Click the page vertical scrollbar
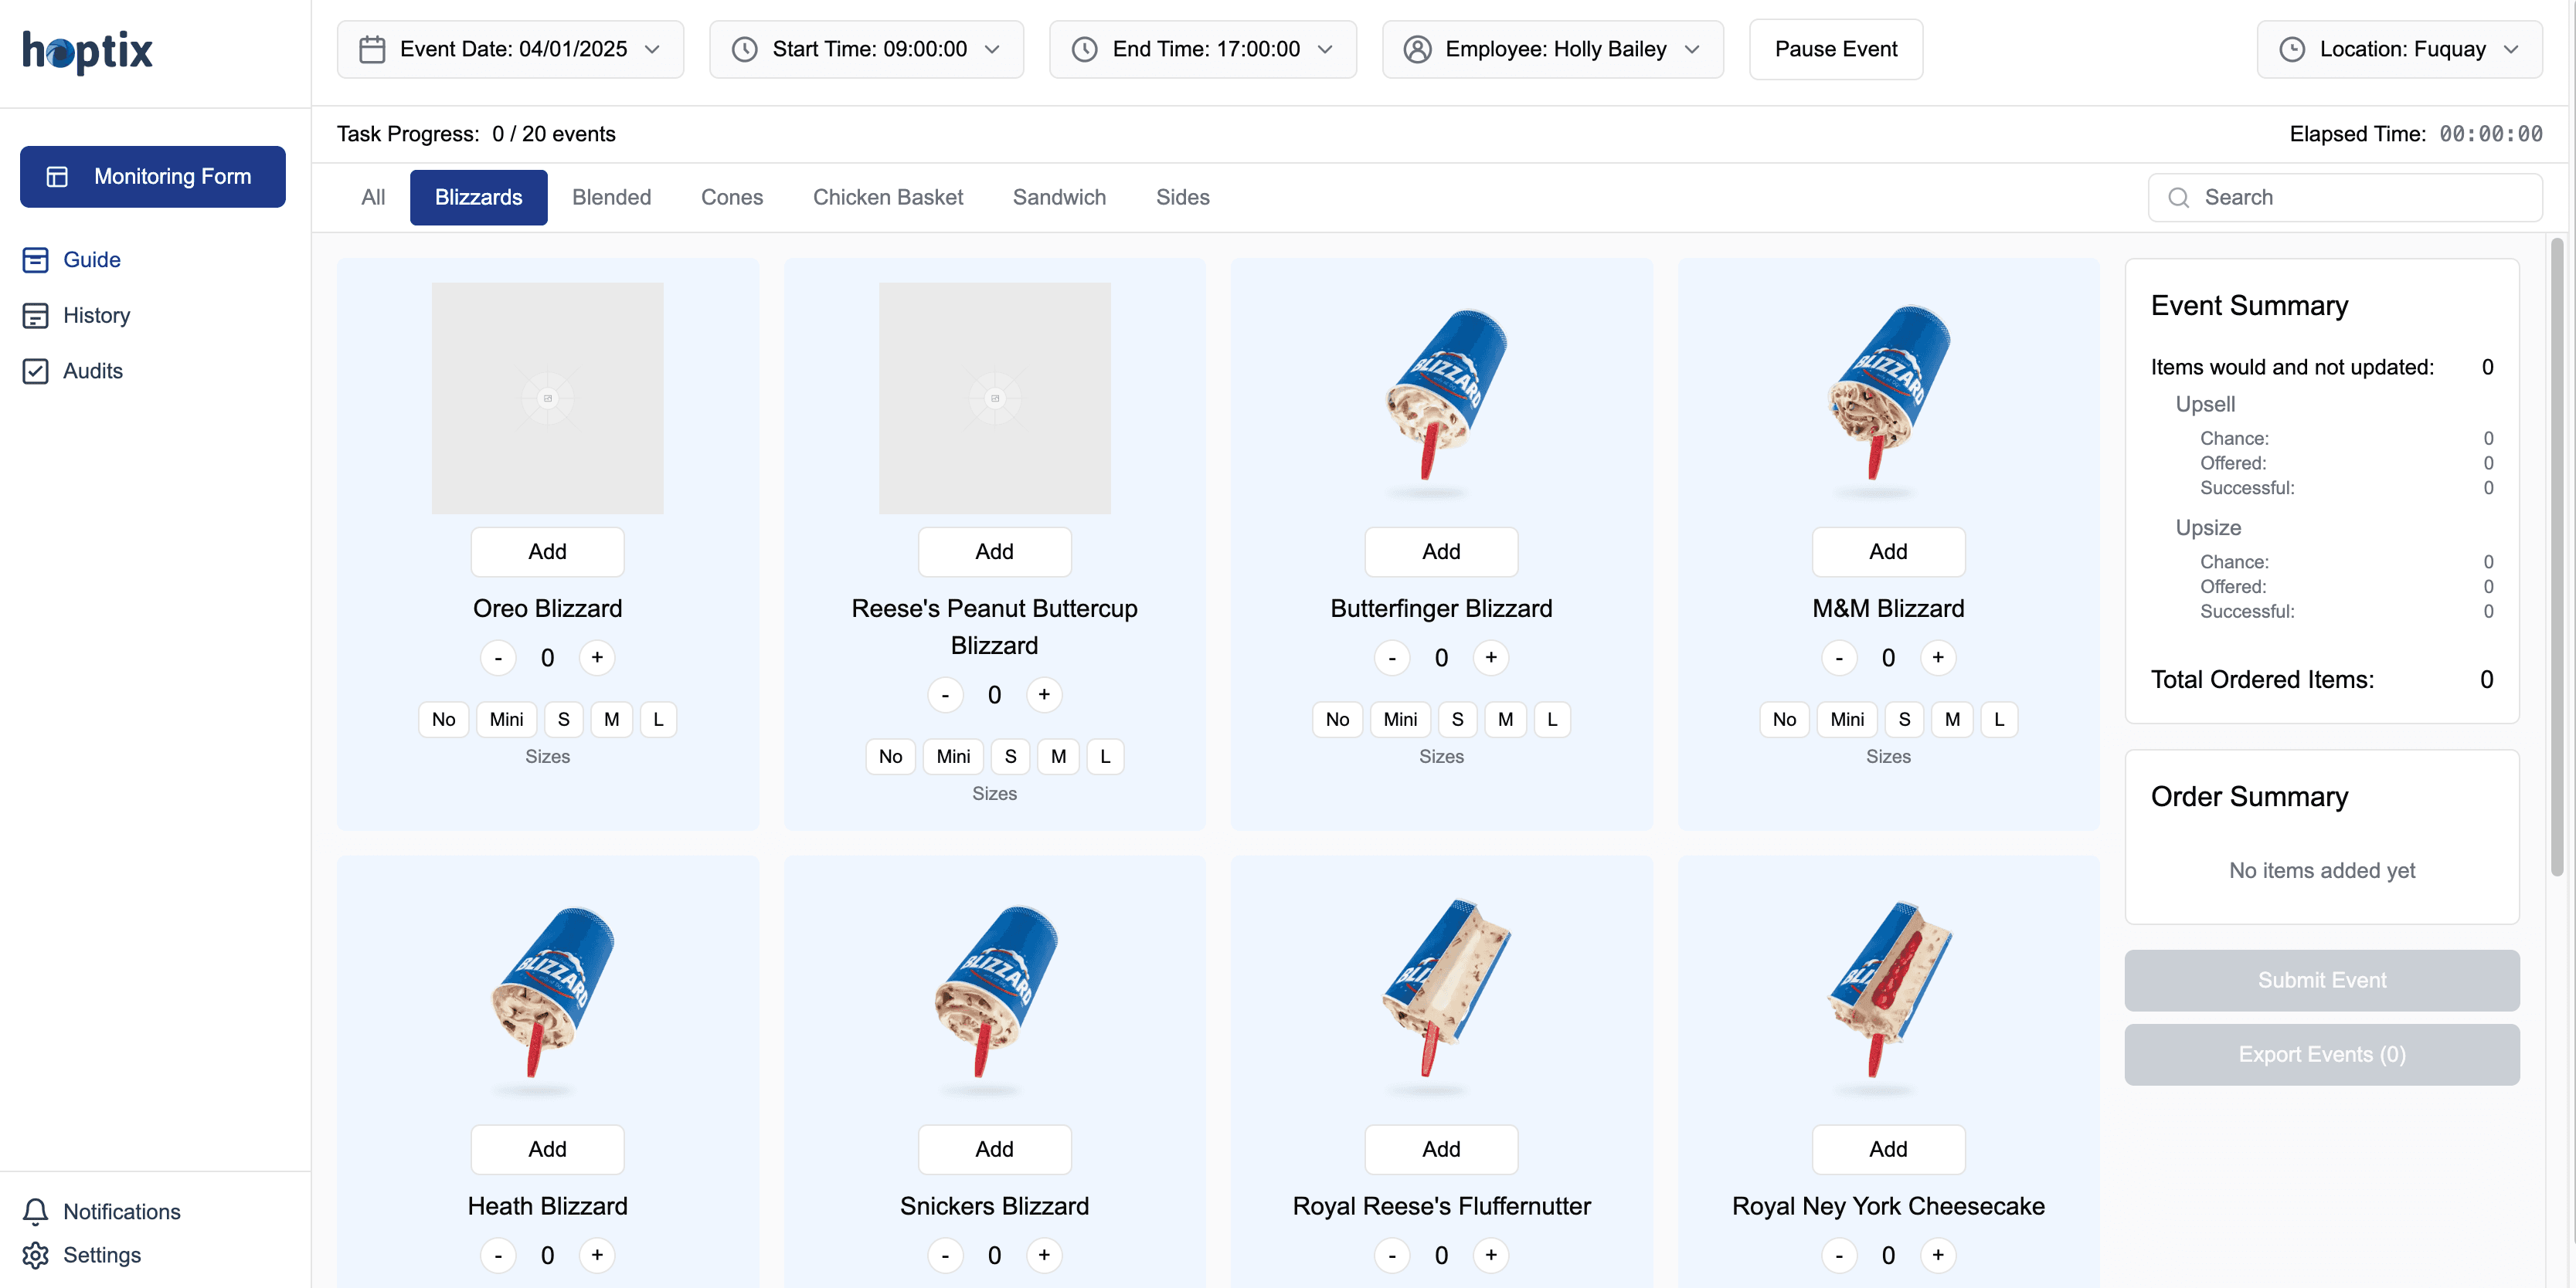The height and width of the screenshot is (1288, 2576). coord(2557,558)
